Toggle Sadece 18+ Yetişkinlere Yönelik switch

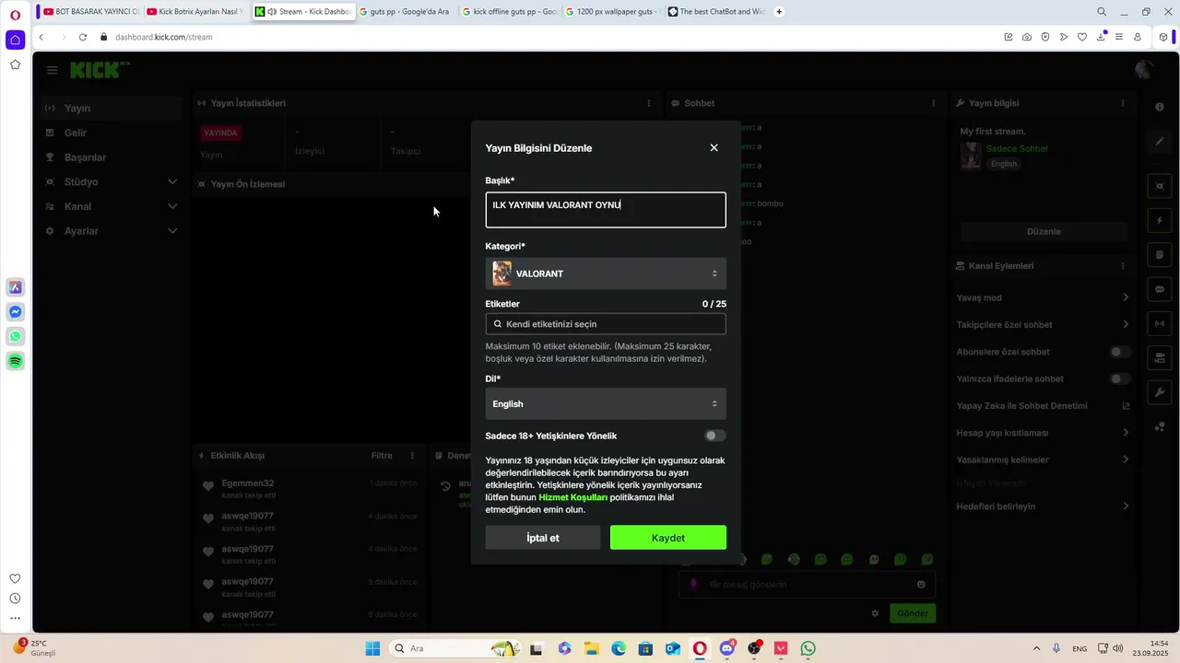tap(715, 436)
